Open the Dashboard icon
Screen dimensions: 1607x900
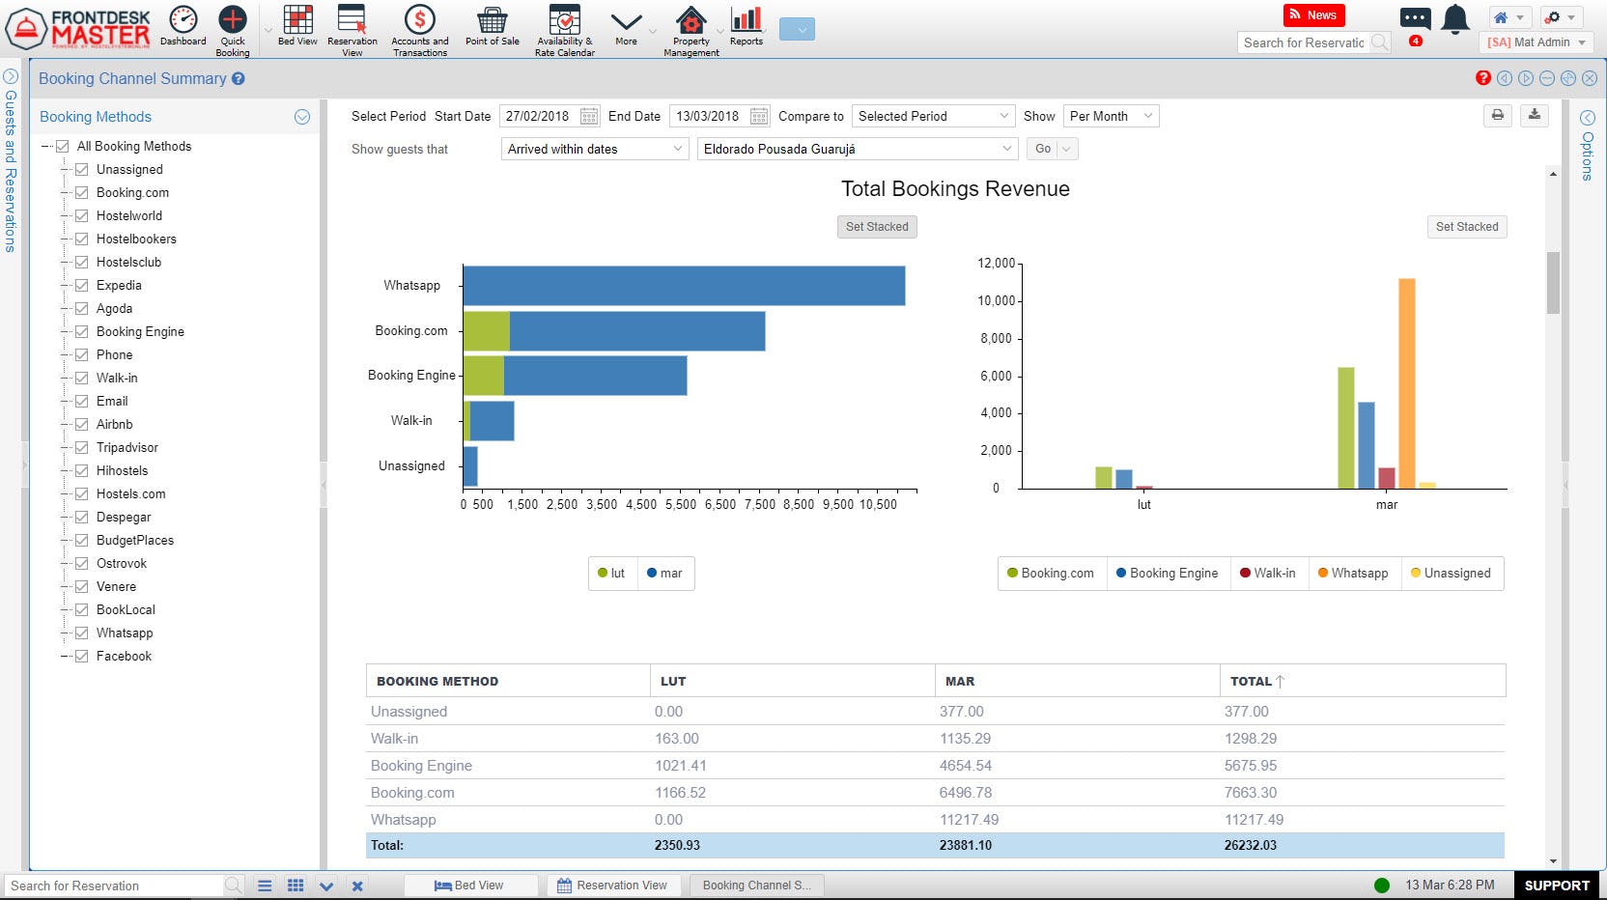point(183,19)
